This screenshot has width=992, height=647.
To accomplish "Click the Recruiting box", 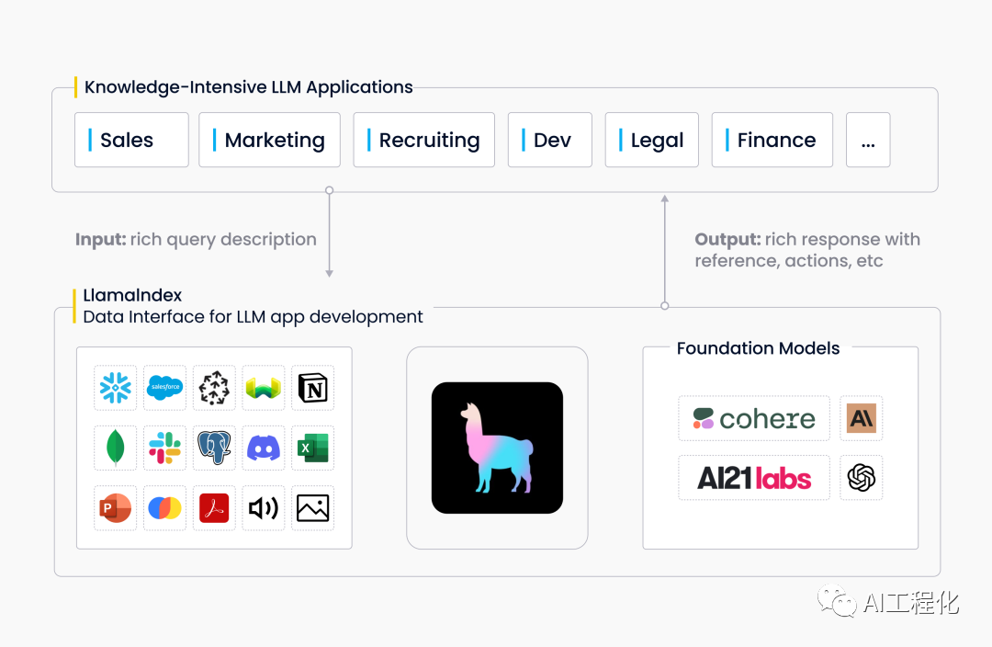I will point(423,140).
